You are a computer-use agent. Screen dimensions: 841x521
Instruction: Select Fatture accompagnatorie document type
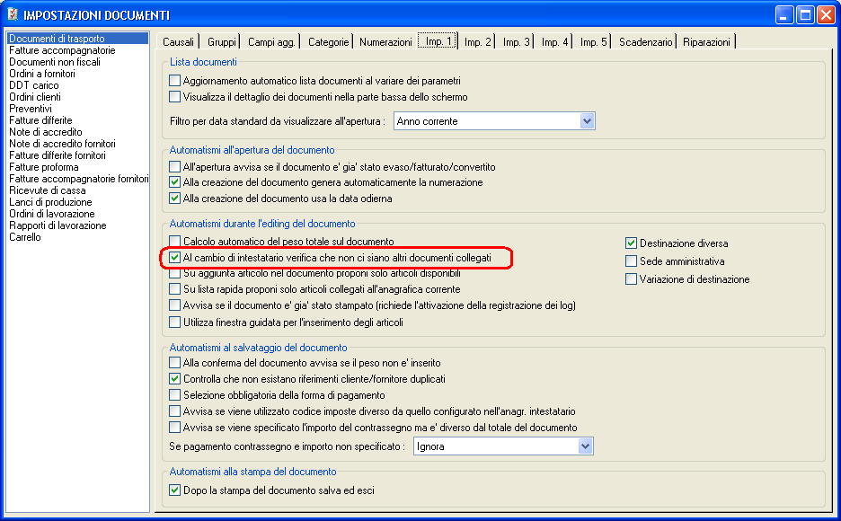point(78,50)
